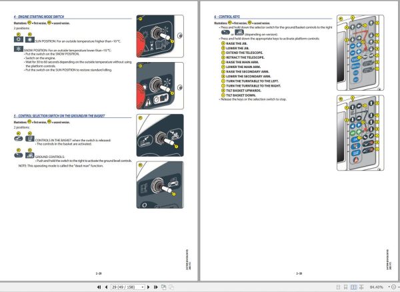The image size is (400, 292).
Task: Advance to the next page
Action: click(x=148, y=287)
